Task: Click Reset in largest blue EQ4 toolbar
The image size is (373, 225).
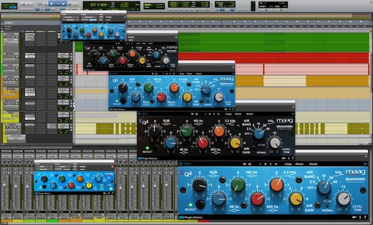Action: (x=313, y=164)
